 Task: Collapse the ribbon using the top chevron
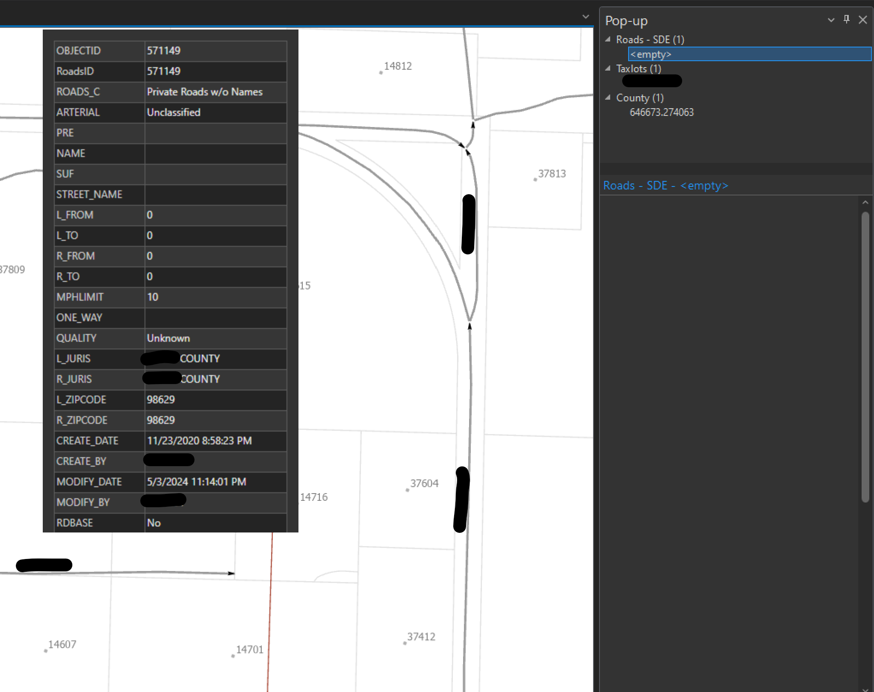[x=585, y=17]
